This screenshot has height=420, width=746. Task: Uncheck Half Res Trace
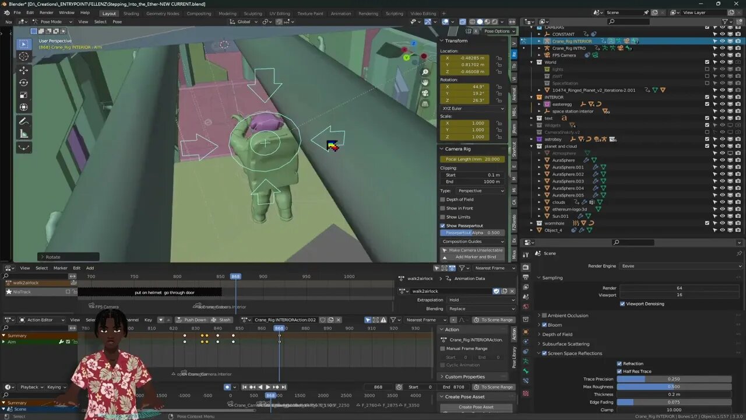click(x=620, y=371)
